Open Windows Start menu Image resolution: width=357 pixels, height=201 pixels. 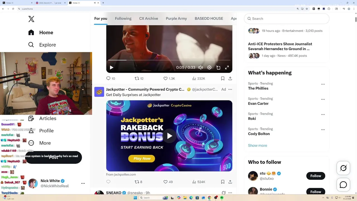tap(135, 198)
